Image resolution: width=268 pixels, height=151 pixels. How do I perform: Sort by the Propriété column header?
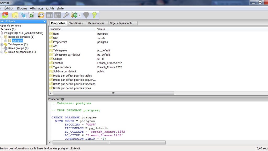(72, 29)
